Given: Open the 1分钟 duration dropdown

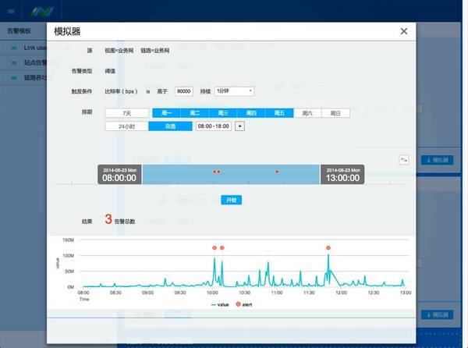Looking at the screenshot, I should pyautogui.click(x=234, y=91).
